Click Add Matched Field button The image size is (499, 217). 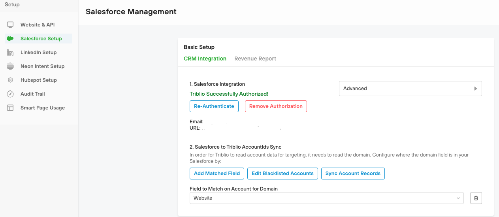217,174
